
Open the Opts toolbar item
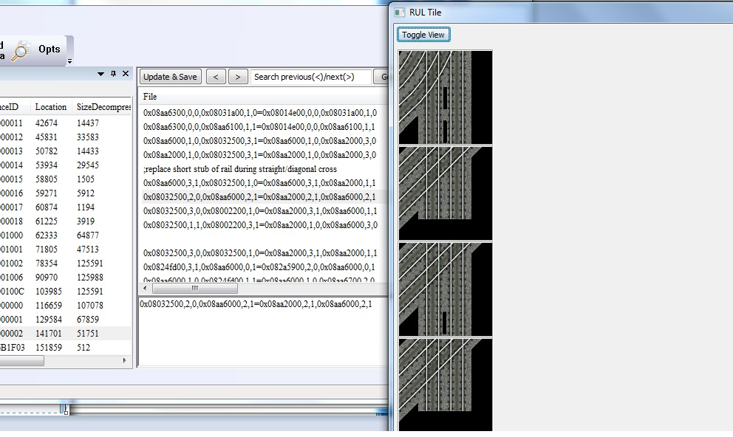(50, 49)
